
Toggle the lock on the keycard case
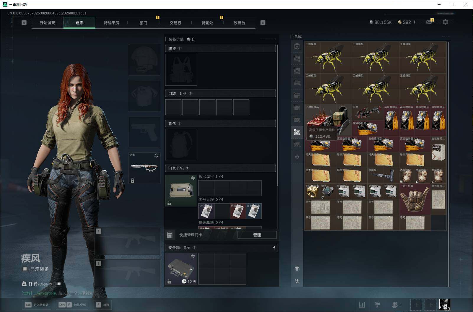[169, 203]
